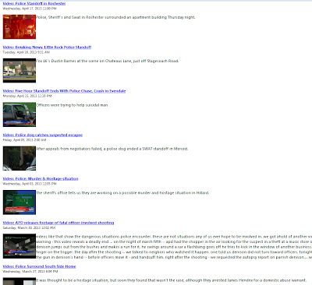
Task: Select the description about Rochester apartment building surrounded
Action: tap(115, 17)
